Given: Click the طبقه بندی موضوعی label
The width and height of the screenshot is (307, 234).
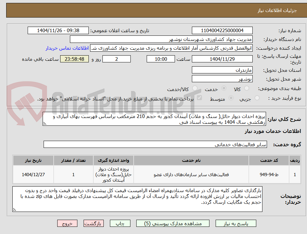Looking at the screenshot, I should coord(280,89).
